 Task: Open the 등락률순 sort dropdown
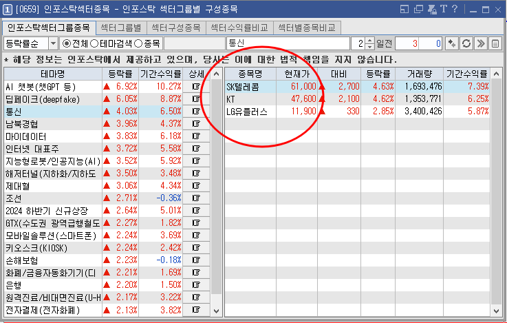pos(54,43)
